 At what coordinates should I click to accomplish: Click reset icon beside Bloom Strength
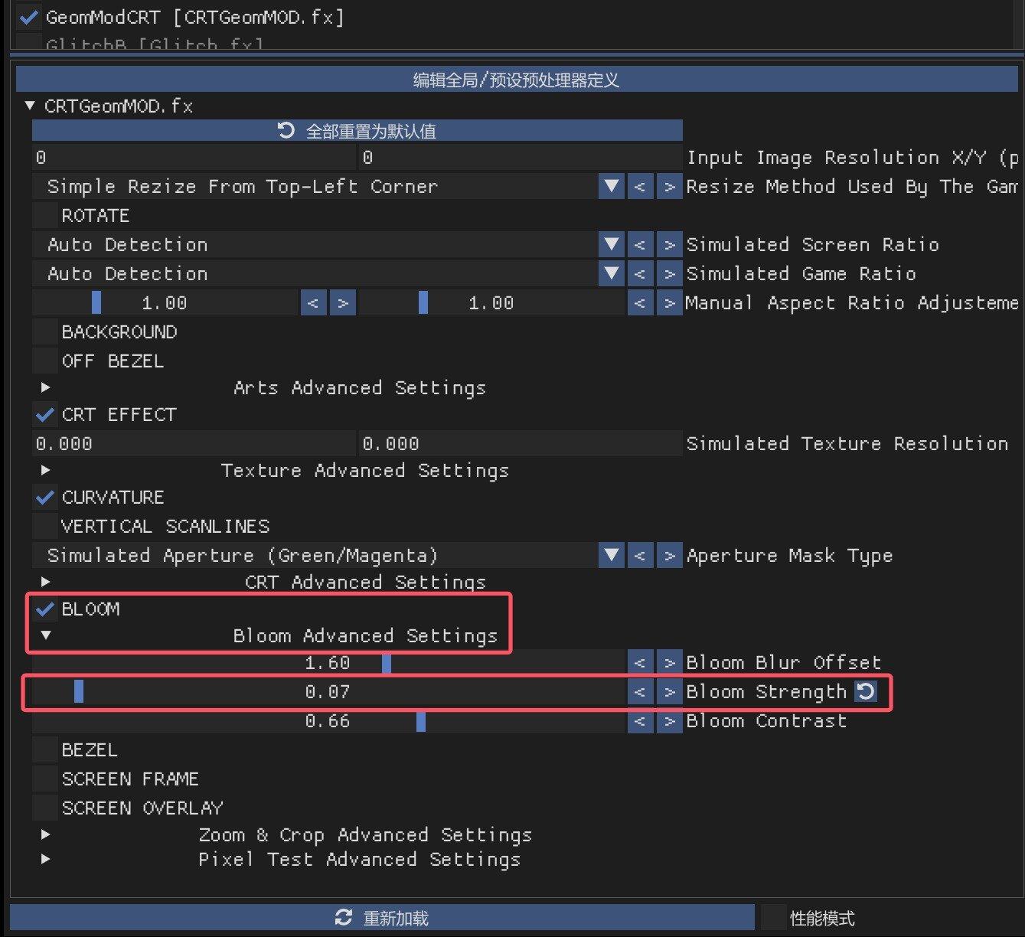point(866,692)
